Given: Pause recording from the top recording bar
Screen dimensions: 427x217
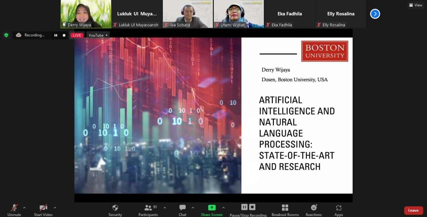Looking at the screenshot, I should 56,35.
